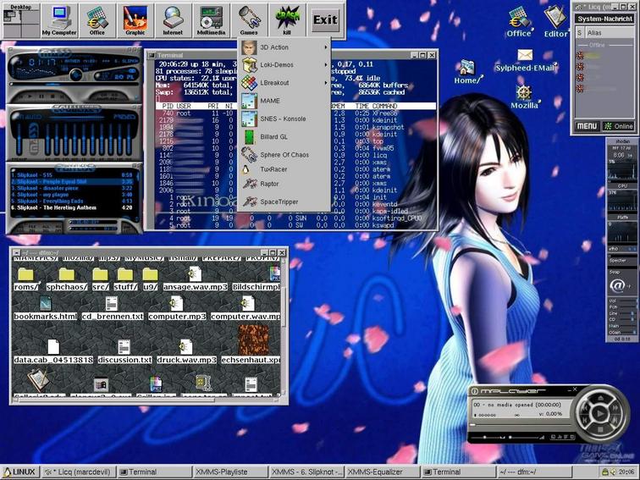This screenshot has width=640, height=480.
Task: Open the XMMS equalizer PRESETS button
Action: [x=124, y=117]
